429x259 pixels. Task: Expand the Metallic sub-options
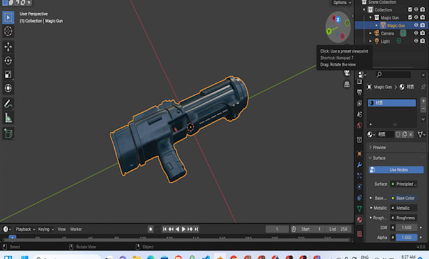click(371, 207)
